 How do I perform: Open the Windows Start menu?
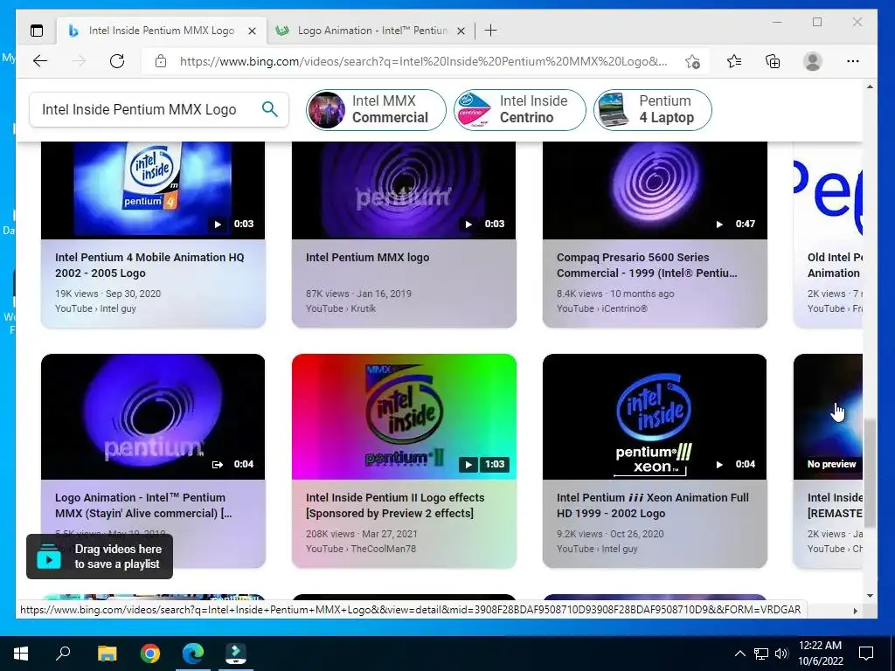coord(21,654)
